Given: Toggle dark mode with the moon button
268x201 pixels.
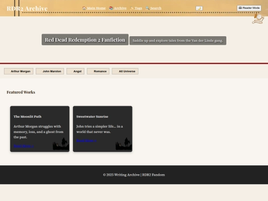Looking at the screenshot, I should click(199, 8).
